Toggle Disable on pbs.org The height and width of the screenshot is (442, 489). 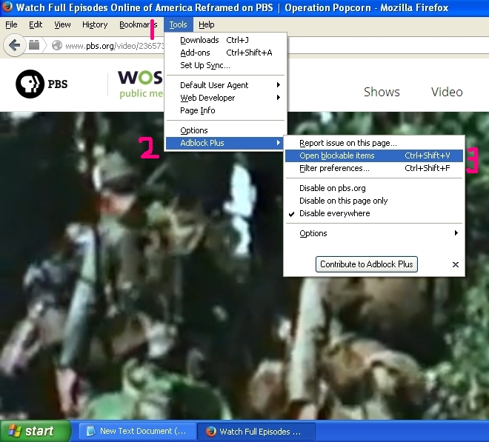pos(374,188)
